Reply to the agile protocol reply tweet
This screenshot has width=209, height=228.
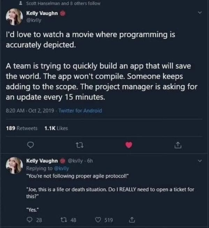(x=30, y=220)
